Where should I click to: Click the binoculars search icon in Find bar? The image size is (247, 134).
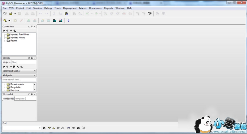[44, 128]
